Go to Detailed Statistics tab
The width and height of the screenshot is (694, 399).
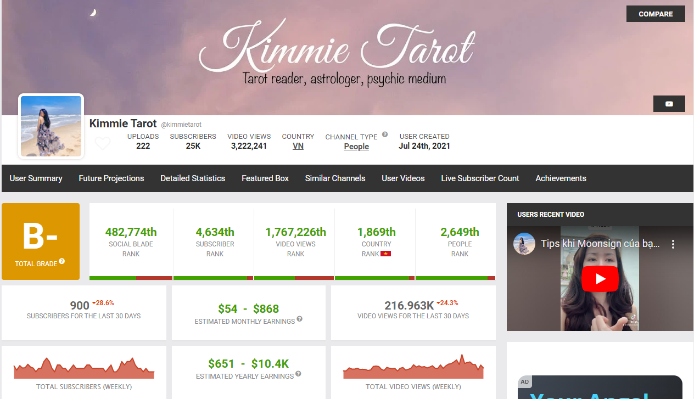(x=193, y=178)
